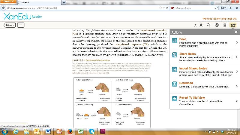The width and height of the screenshot is (240, 135).
Task: Open the search magnifier in reader toolbar
Action: (209, 25)
